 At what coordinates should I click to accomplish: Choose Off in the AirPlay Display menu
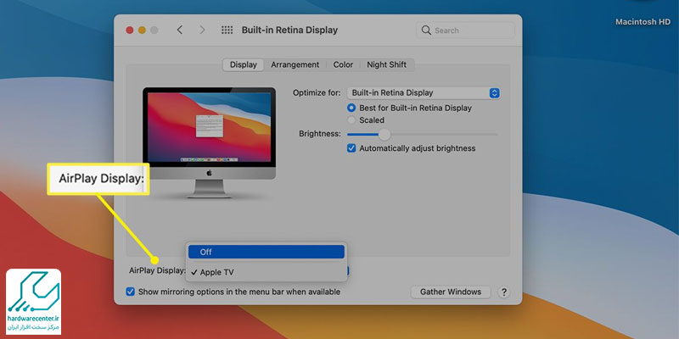click(x=267, y=252)
